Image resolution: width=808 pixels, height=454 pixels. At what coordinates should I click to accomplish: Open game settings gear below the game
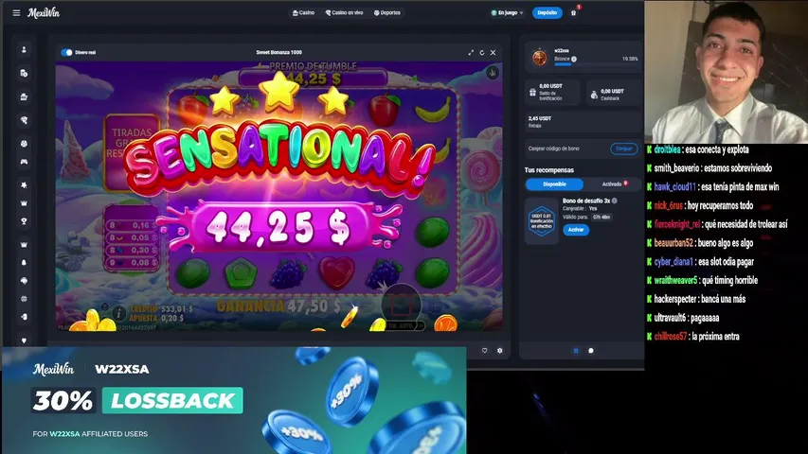coord(500,351)
